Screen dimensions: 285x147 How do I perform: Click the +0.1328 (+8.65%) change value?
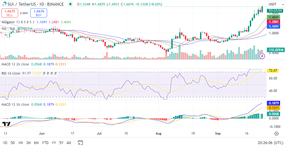coord(148,4)
